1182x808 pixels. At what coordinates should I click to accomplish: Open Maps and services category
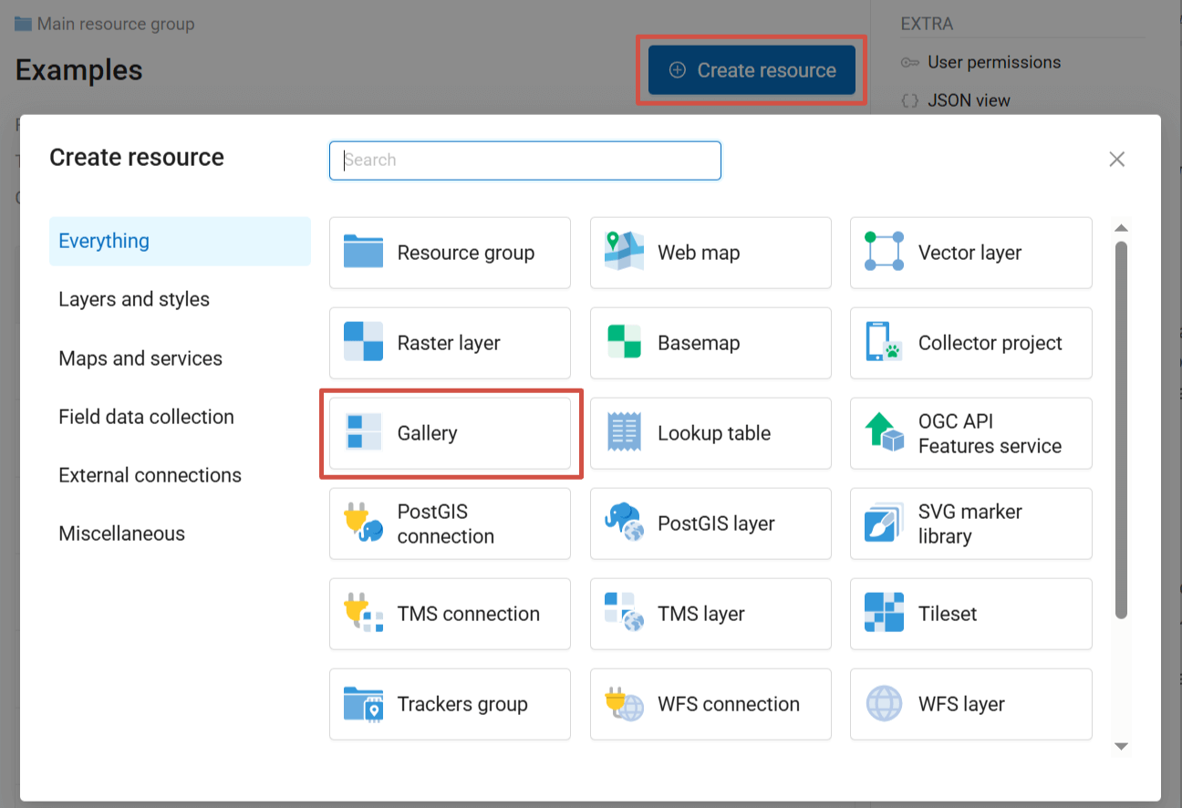pos(140,358)
